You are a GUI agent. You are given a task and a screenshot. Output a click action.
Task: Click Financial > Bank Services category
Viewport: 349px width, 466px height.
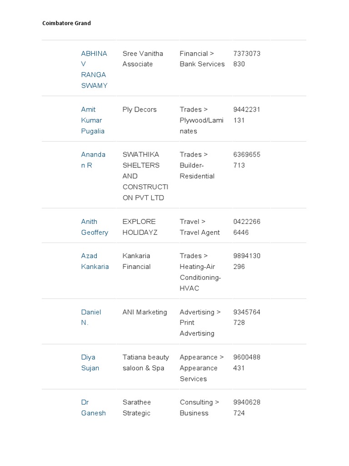click(x=202, y=59)
